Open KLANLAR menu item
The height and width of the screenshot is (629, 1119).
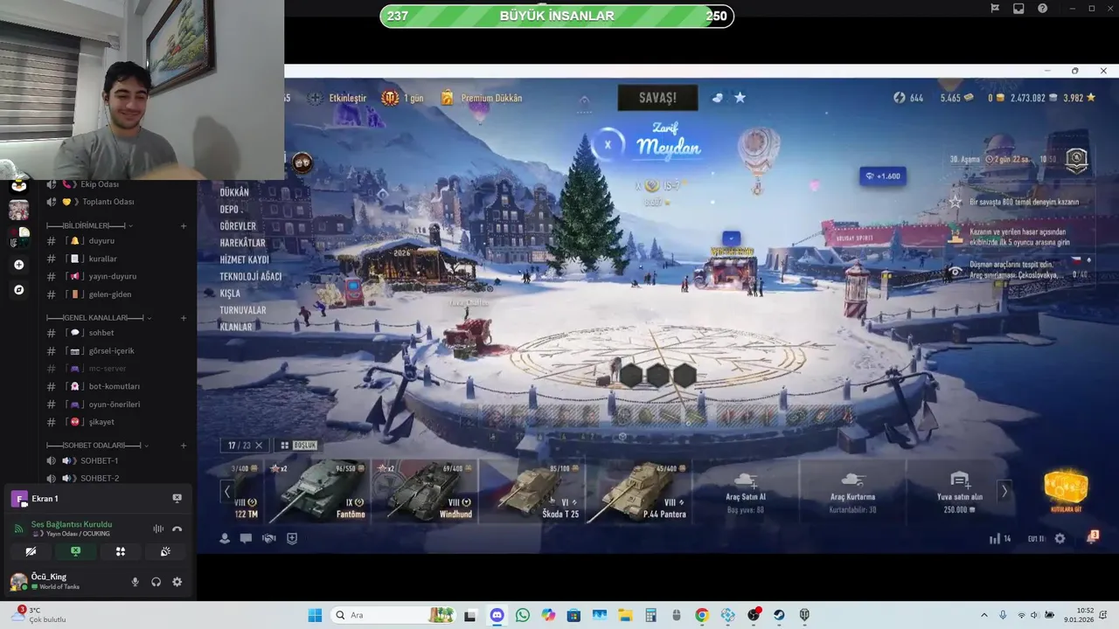tap(235, 327)
